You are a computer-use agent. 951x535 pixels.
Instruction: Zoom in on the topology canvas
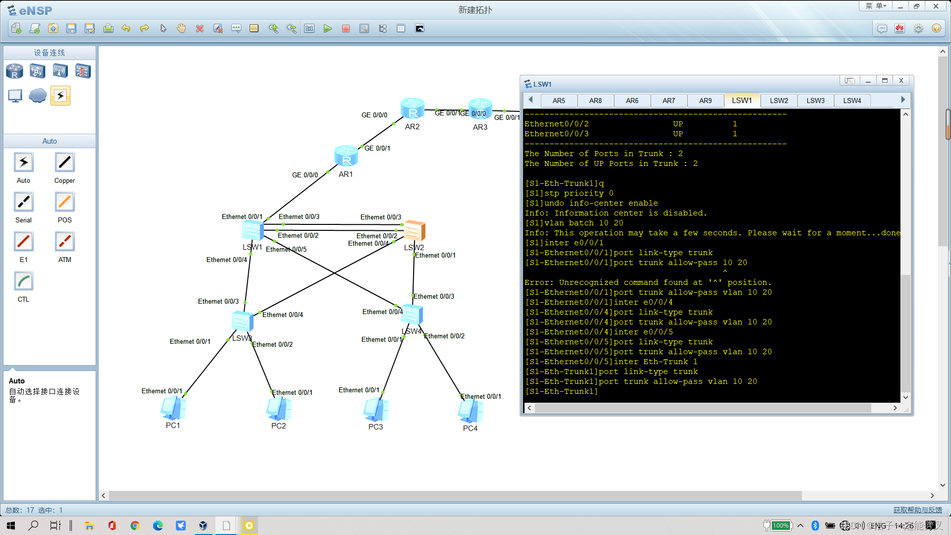(273, 29)
